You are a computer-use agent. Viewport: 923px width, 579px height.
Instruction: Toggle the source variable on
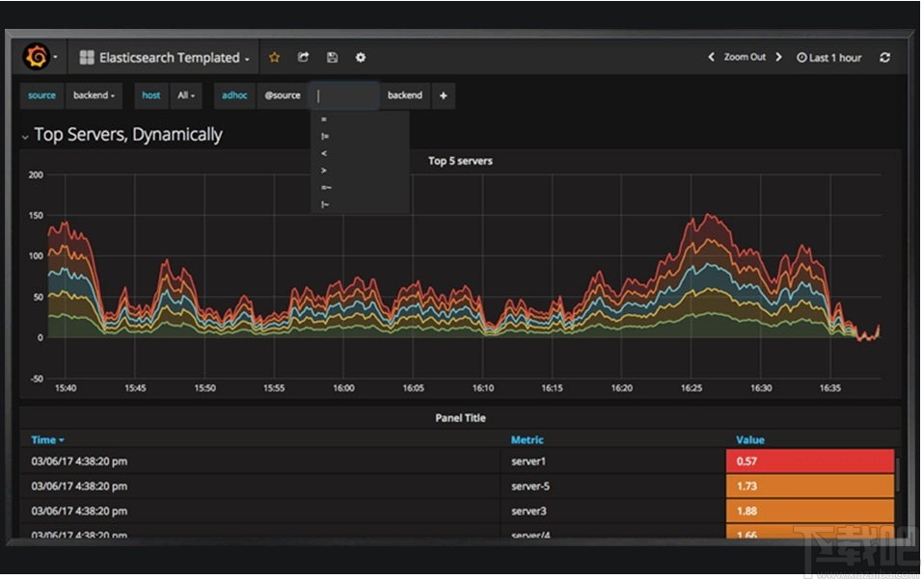tap(41, 95)
